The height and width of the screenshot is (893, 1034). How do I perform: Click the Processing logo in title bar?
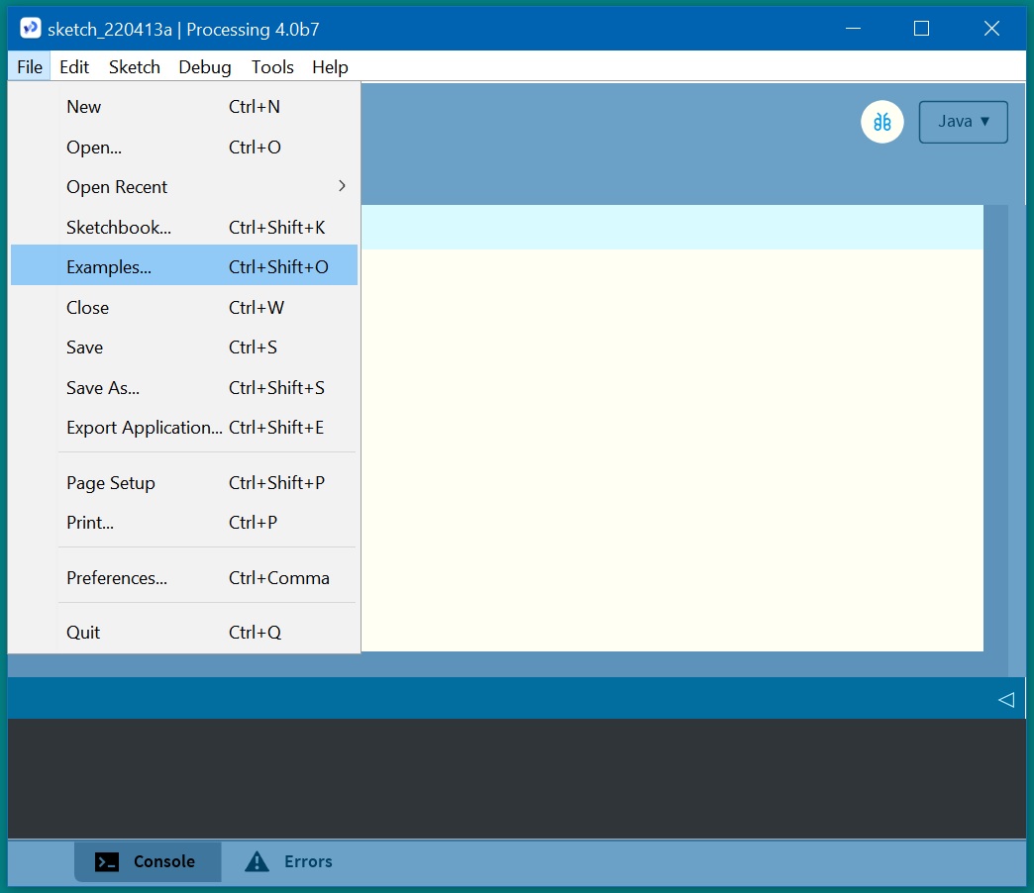31,29
